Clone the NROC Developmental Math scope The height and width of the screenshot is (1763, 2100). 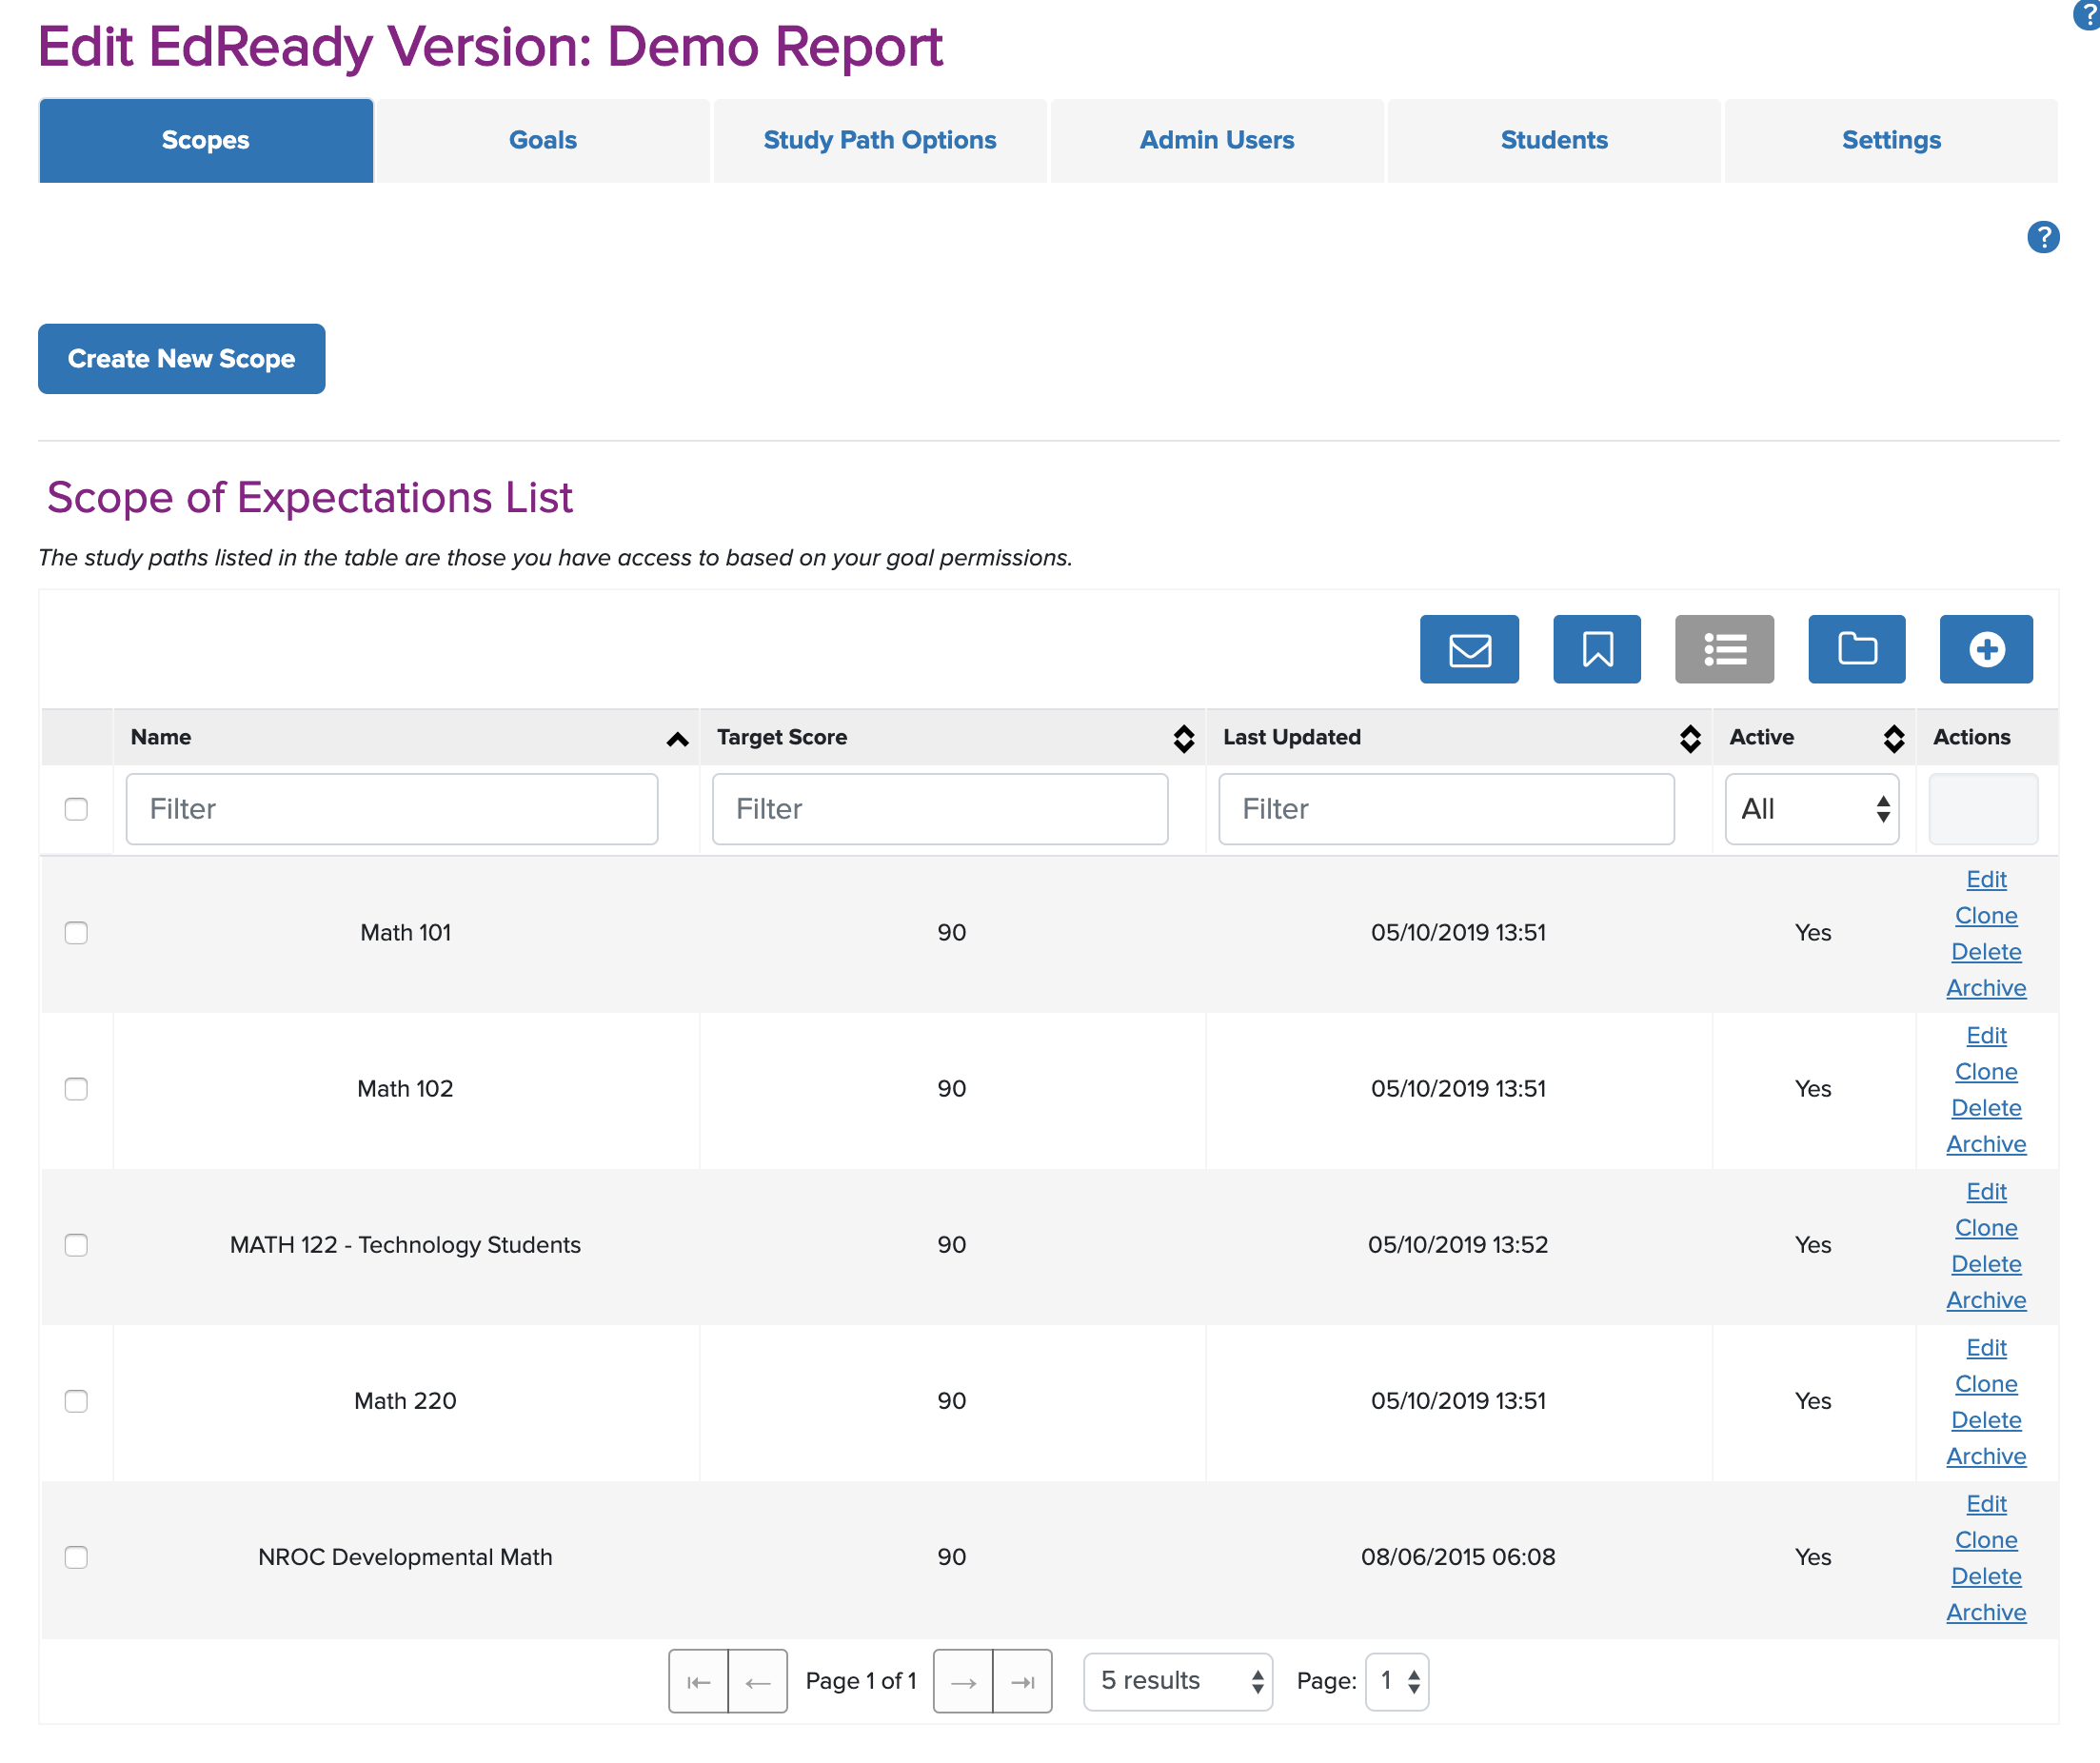point(1986,1539)
